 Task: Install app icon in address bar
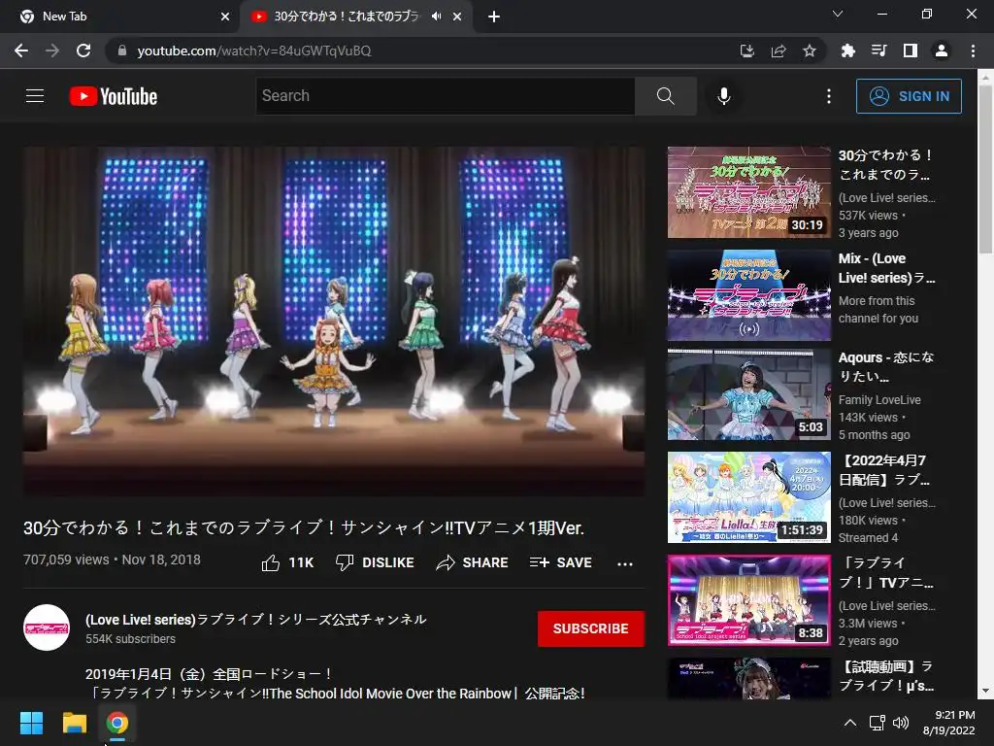point(747,51)
